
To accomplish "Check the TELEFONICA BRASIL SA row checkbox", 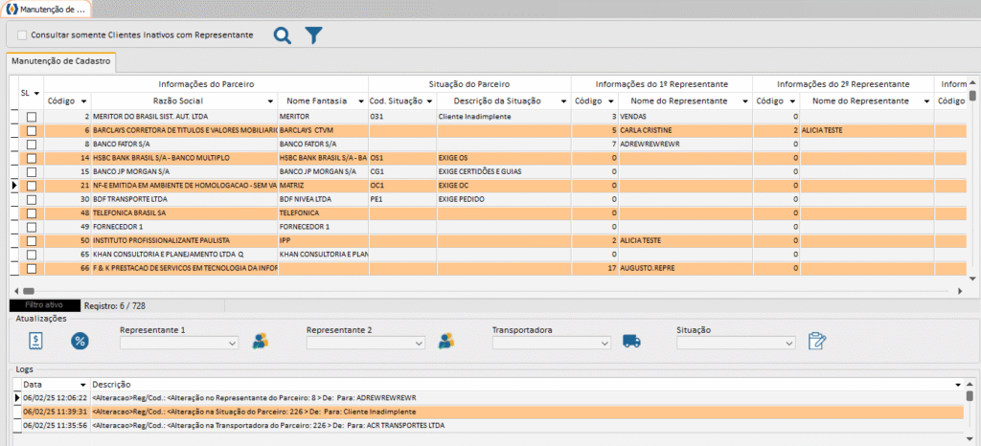I will (x=32, y=213).
